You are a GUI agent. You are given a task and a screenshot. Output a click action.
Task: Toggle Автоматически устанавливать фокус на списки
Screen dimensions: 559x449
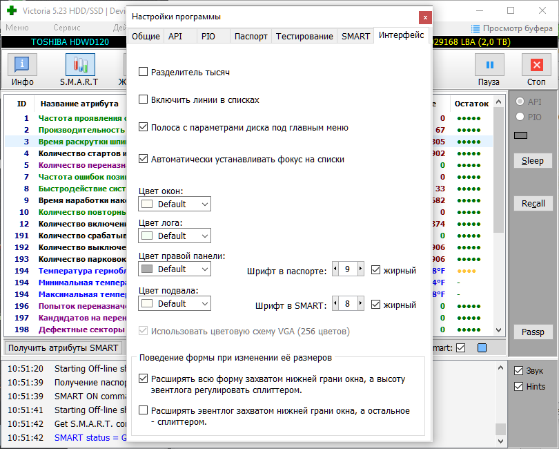click(x=143, y=159)
